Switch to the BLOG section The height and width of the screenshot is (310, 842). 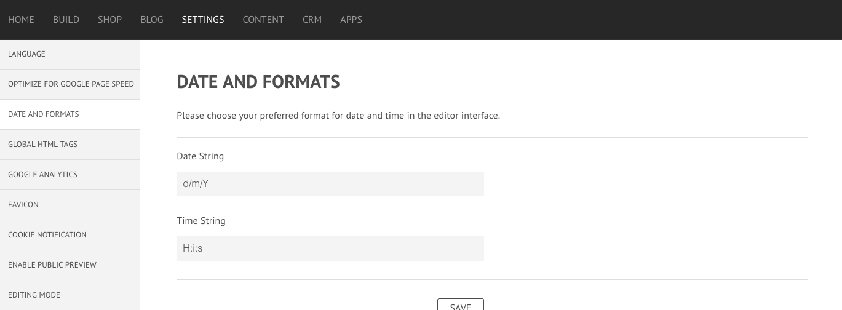coord(152,20)
